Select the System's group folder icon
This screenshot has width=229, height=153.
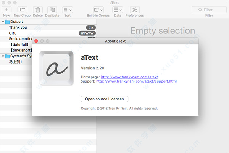coord(8,56)
